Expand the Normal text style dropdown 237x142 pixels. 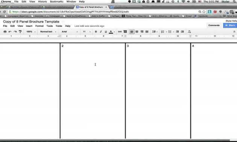[x=48, y=32]
